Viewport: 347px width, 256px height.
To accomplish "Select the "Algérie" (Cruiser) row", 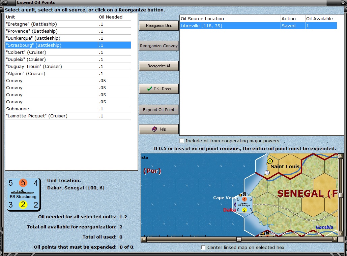I will (x=68, y=73).
